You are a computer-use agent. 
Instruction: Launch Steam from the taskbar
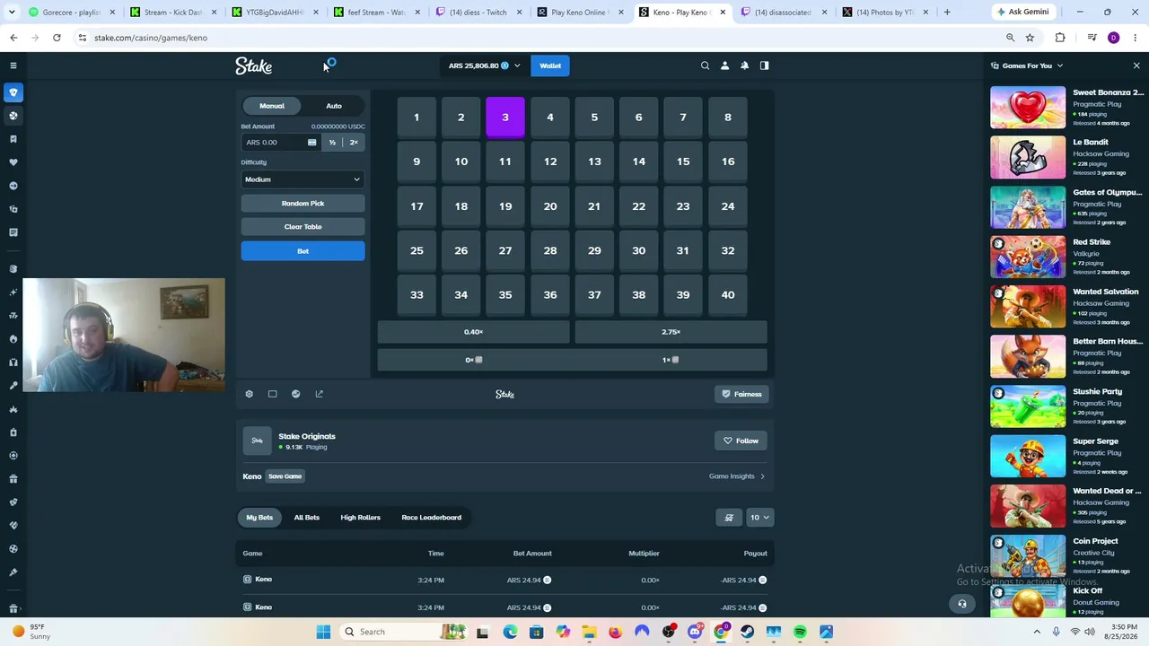pyautogui.click(x=748, y=632)
